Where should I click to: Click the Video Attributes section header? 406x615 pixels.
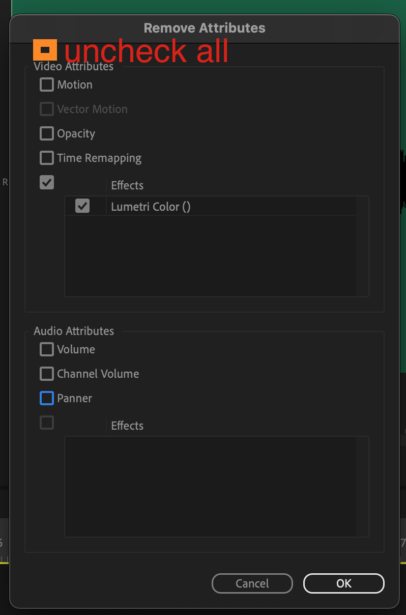tap(73, 66)
